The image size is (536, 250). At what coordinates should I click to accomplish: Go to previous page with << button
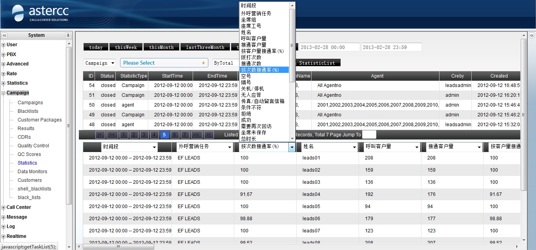(112, 135)
